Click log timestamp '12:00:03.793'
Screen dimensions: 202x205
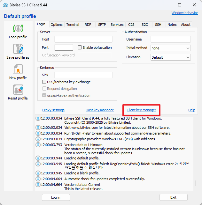coord(51,145)
